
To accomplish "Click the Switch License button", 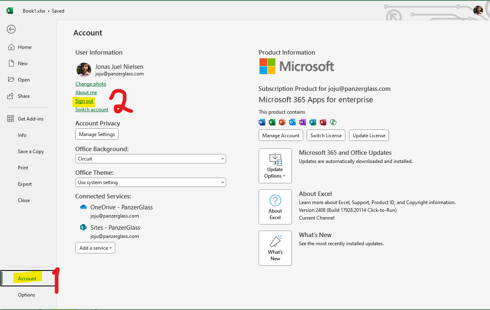I will pyautogui.click(x=326, y=135).
